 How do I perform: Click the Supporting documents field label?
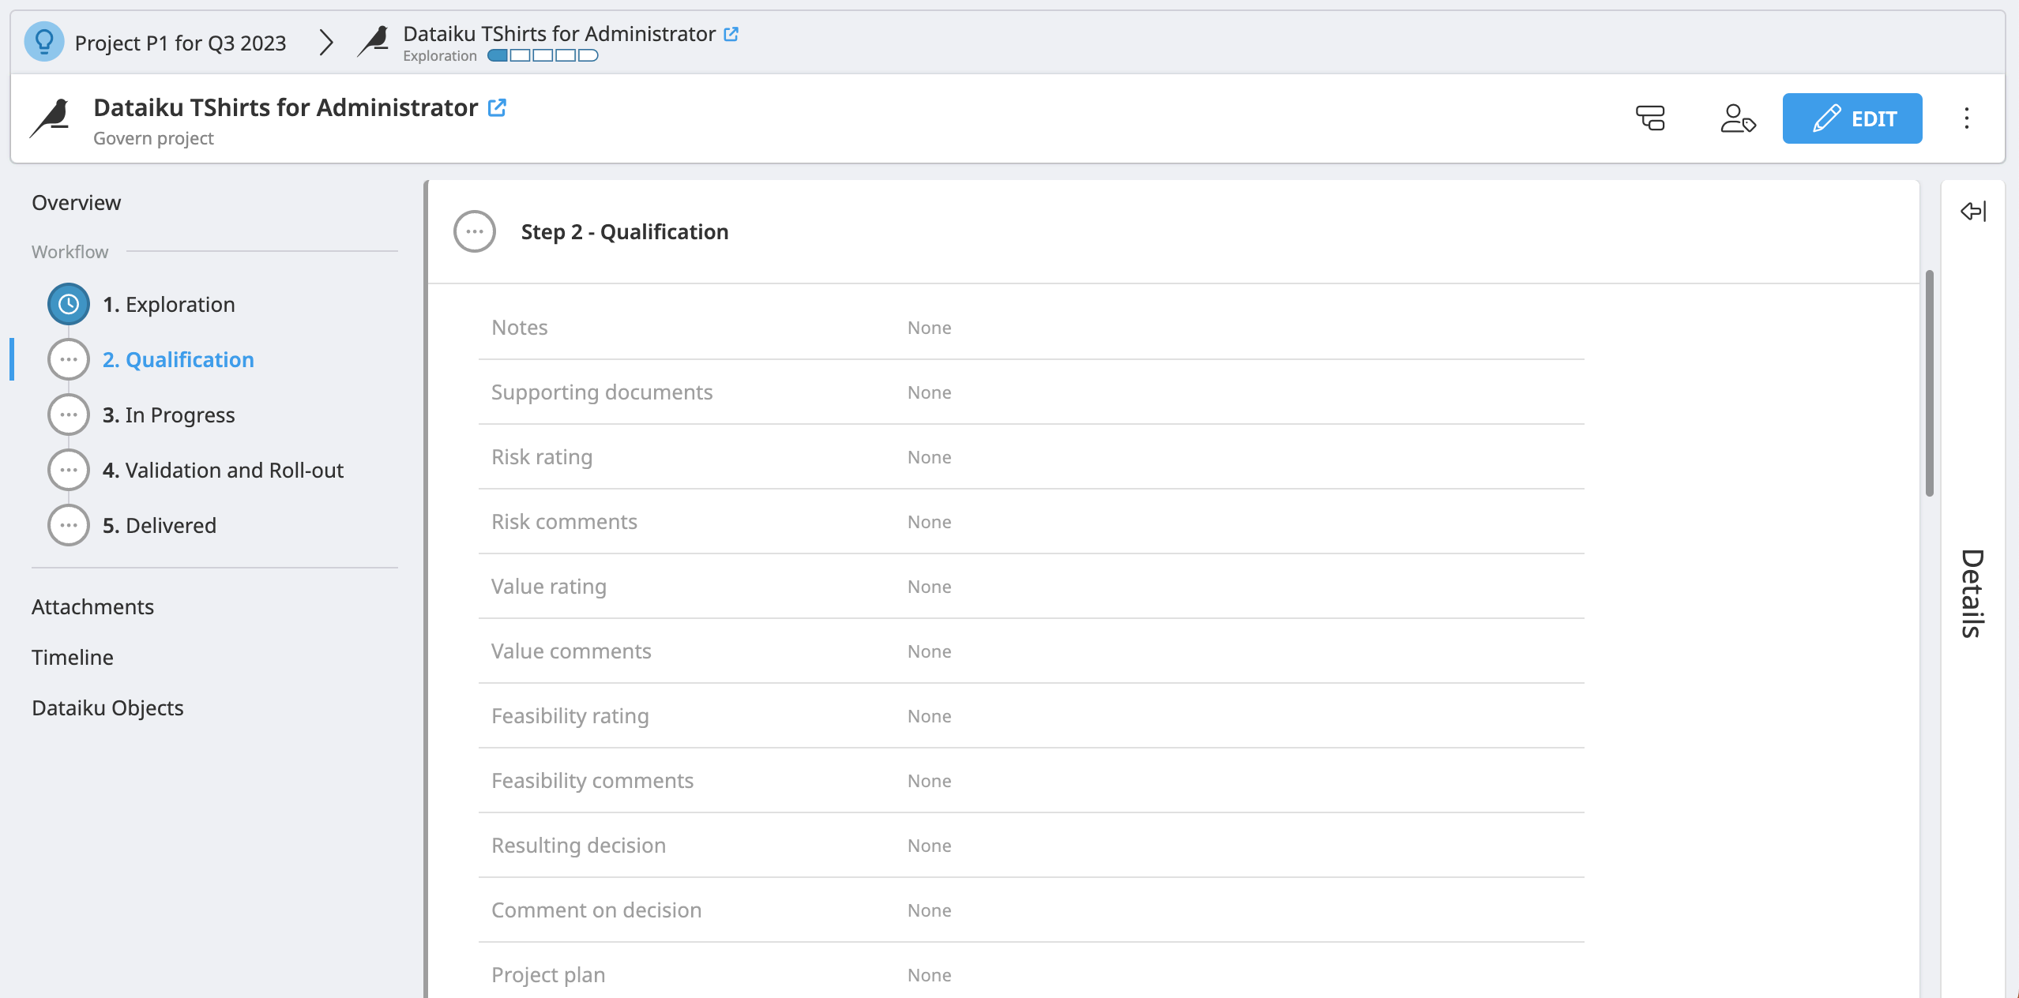[x=602, y=392]
